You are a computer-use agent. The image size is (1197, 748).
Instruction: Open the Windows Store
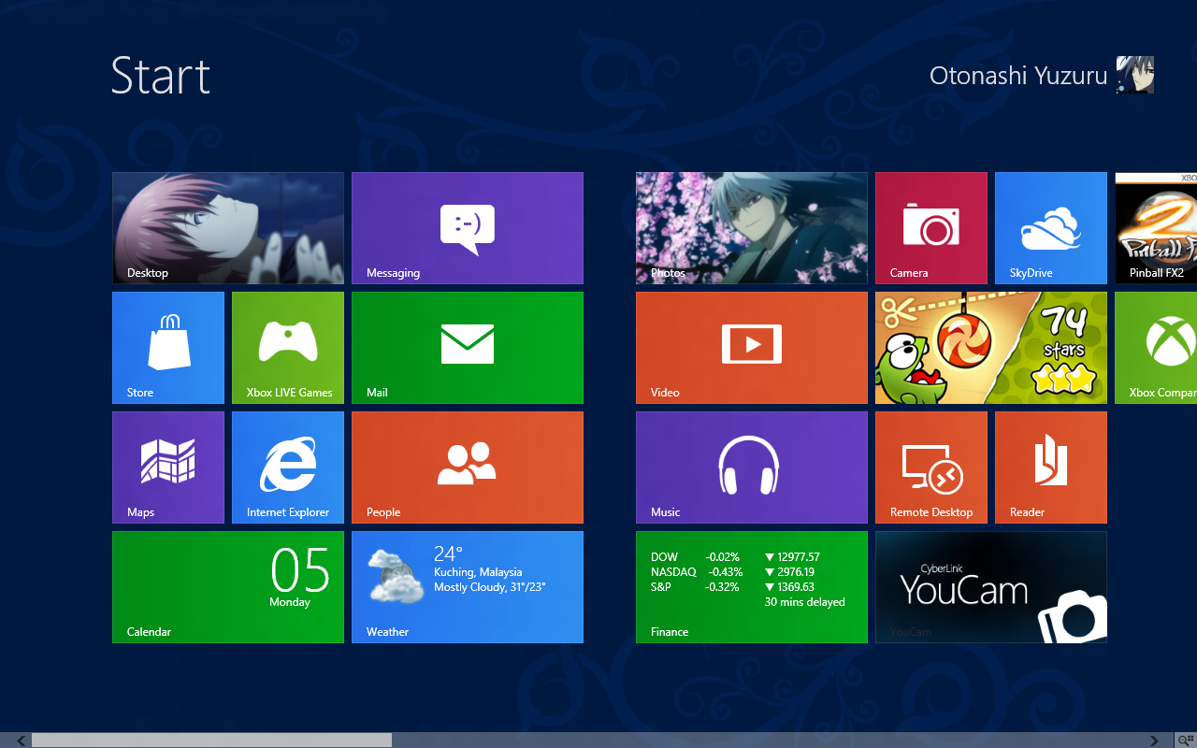point(167,347)
